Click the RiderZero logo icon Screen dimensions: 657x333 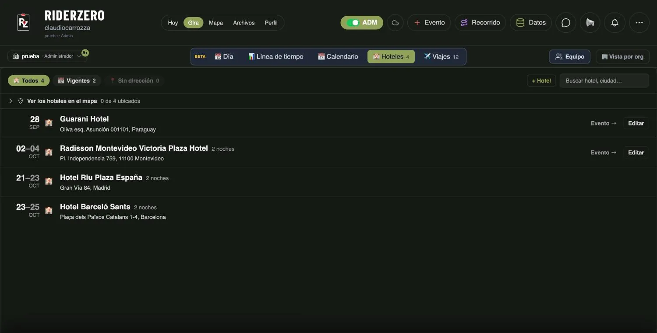(23, 22)
